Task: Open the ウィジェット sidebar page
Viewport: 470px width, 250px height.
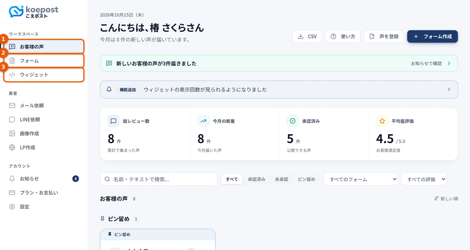Action: pyautogui.click(x=44, y=75)
